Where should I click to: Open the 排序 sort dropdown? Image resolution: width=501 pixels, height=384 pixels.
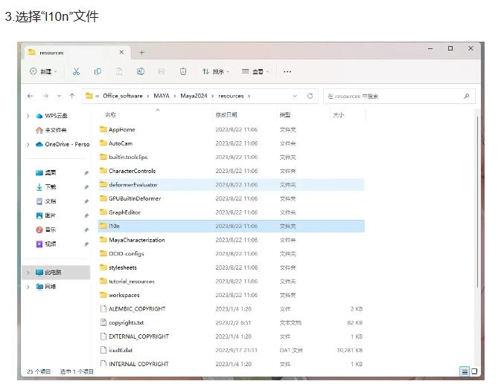[216, 71]
